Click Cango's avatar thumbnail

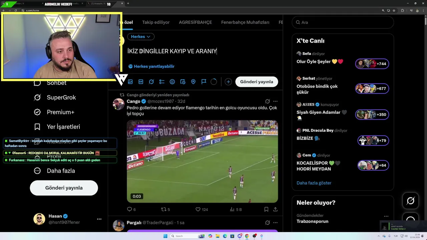coord(118,104)
